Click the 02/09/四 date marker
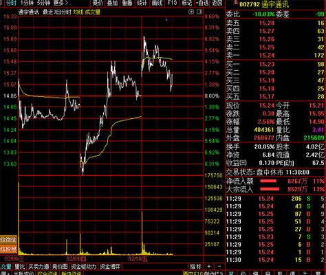Image resolution: width=326 pixels, height=275 pixels. point(76,259)
